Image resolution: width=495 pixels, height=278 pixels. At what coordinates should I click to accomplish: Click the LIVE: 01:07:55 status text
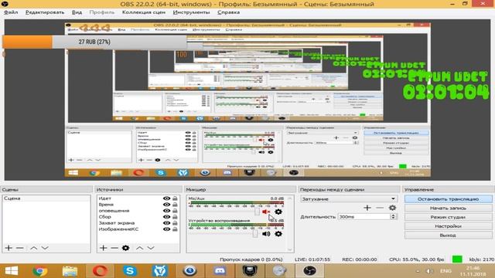312,259
